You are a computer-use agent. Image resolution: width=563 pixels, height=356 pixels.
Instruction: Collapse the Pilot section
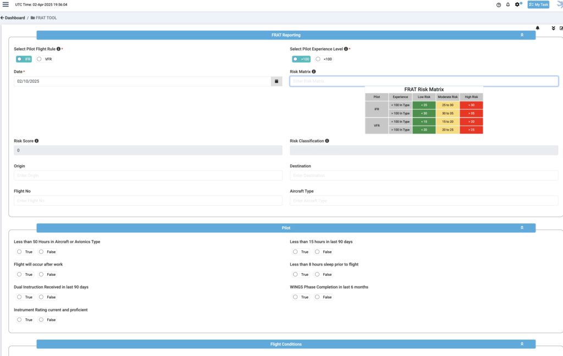[522, 228]
